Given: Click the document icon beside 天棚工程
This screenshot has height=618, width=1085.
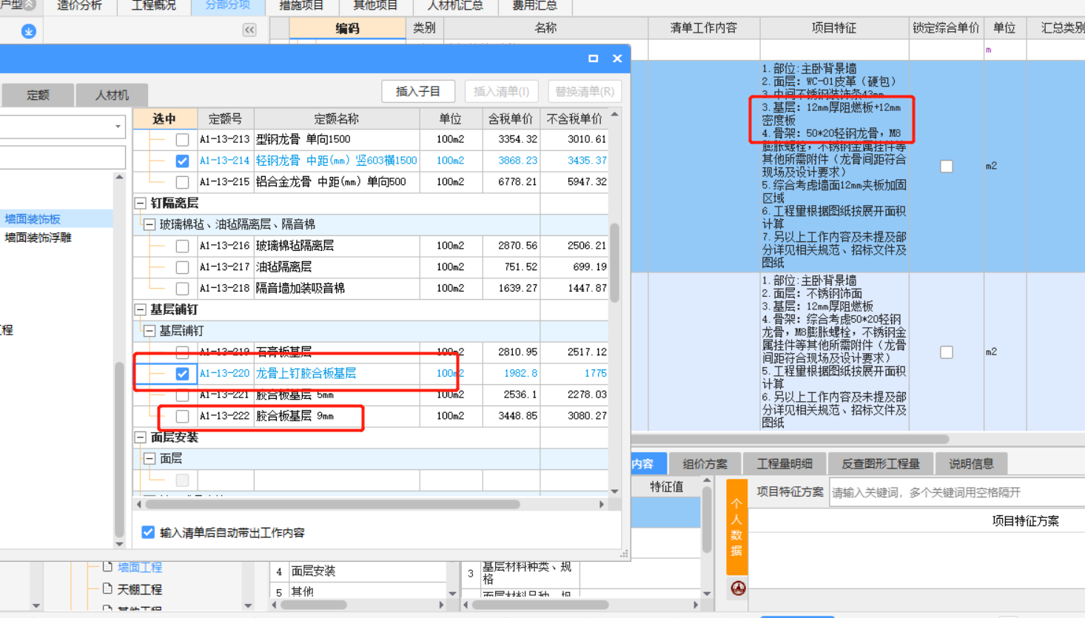Looking at the screenshot, I should point(107,589).
